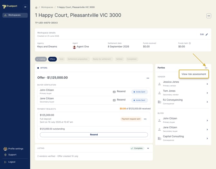This screenshot has height=169, width=216.
Task: Select Jessica Jones in Parties list
Action: click(183, 84)
